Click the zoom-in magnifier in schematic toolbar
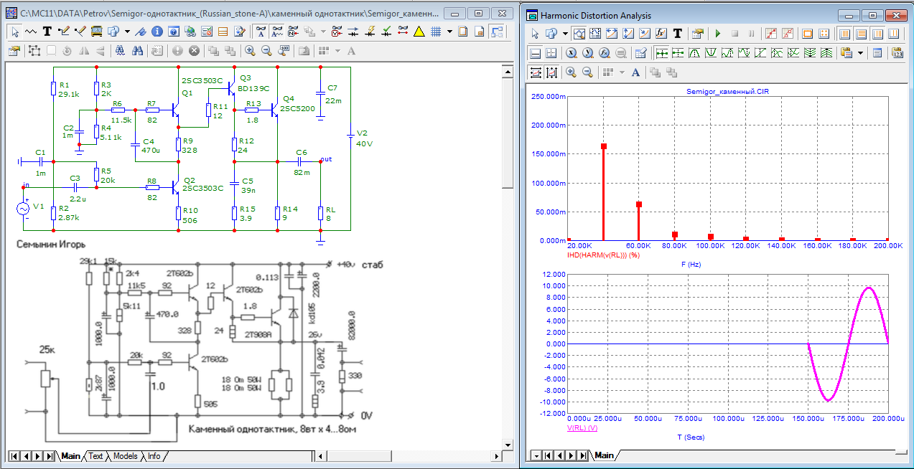The width and height of the screenshot is (914, 469). click(249, 50)
